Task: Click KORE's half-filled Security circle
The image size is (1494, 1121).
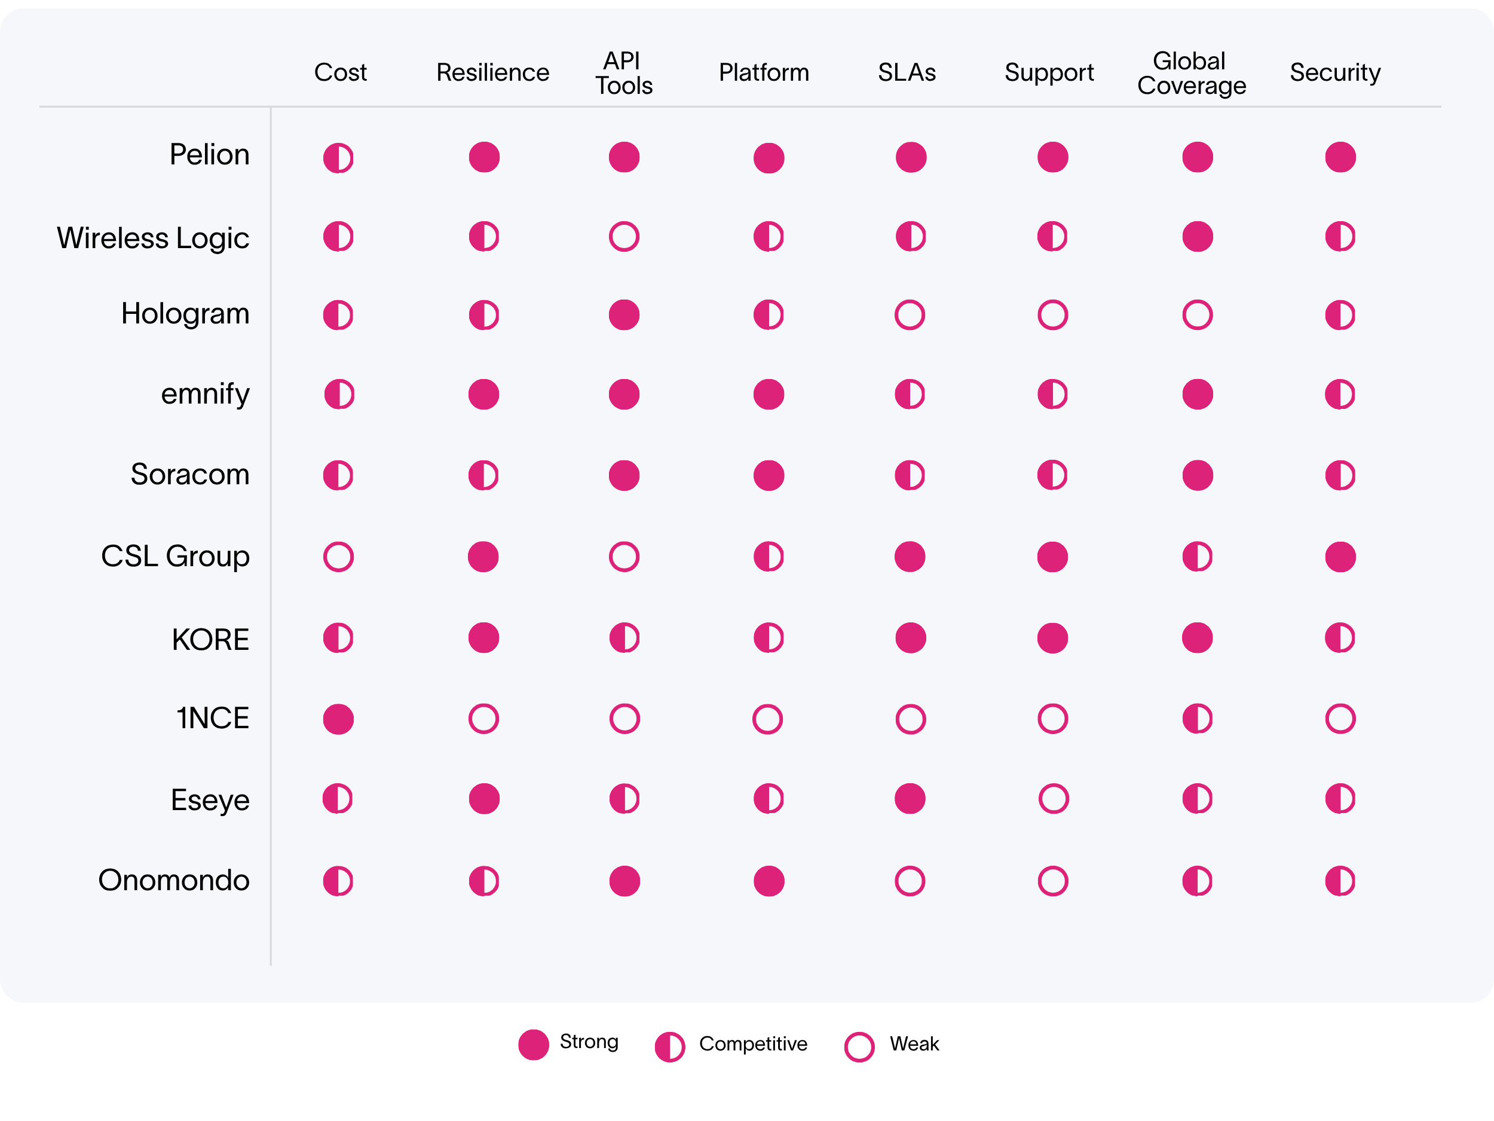Action: pyautogui.click(x=1340, y=638)
